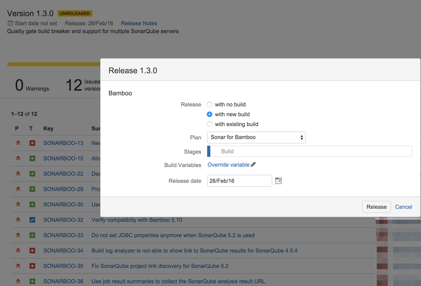Click the green plus type icon for SONARBOO-29
This screenshot has height=286, width=421.
[32, 189]
